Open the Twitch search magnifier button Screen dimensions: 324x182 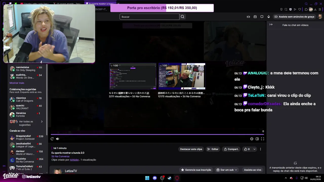coord(183,17)
